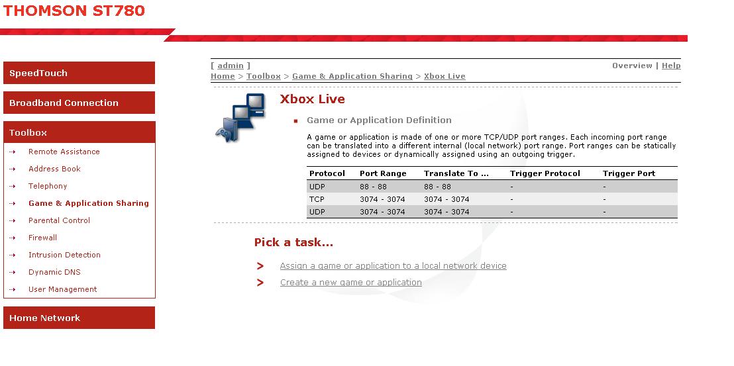Open Intrusion Detection page

(65, 255)
